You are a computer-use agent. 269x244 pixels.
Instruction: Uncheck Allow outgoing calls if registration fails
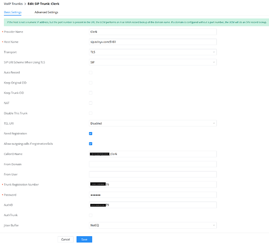pos(91,144)
